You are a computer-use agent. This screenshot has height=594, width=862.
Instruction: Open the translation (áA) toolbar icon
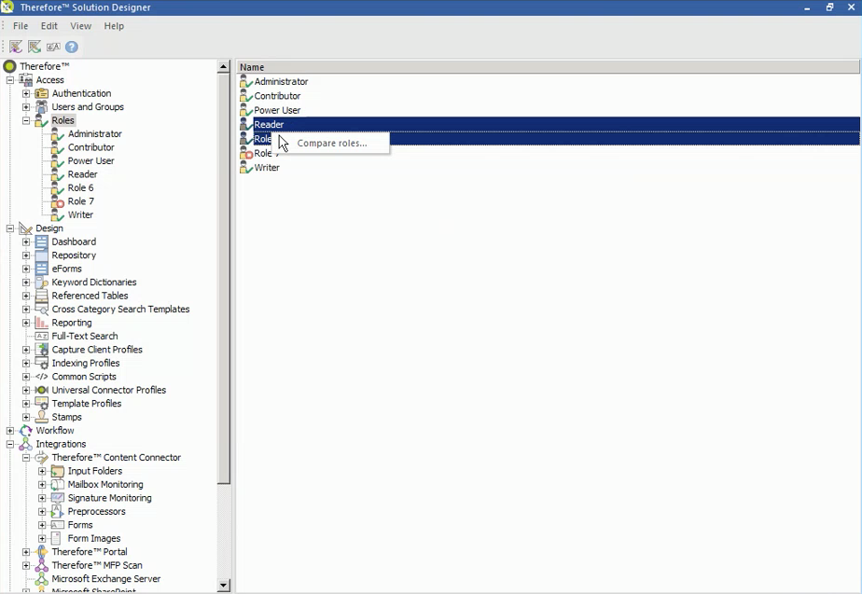[x=53, y=46]
